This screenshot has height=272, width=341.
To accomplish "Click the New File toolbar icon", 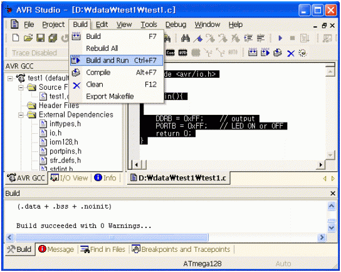I will coord(16,38).
